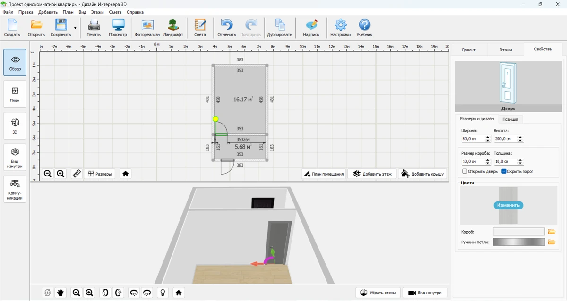Image resolution: width=567 pixels, height=301 pixels.
Task: Select the pan hand tool in 3D view
Action: click(60, 293)
